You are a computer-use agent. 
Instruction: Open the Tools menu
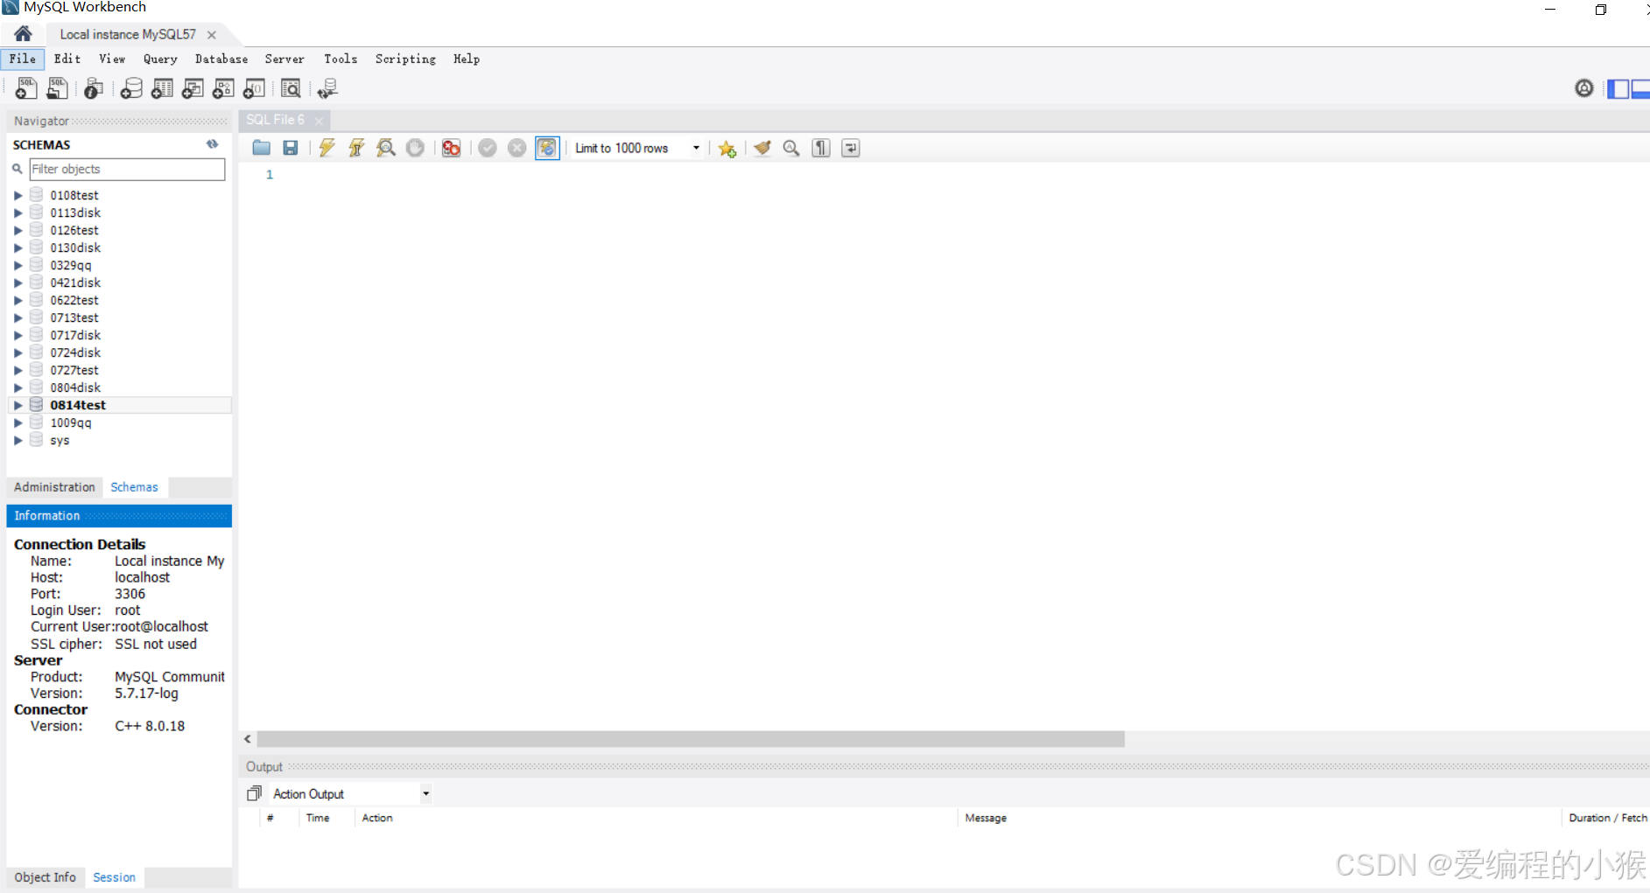341,59
